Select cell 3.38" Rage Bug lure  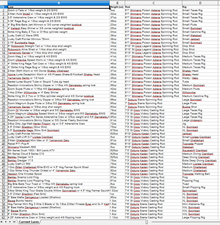click(59, 21)
